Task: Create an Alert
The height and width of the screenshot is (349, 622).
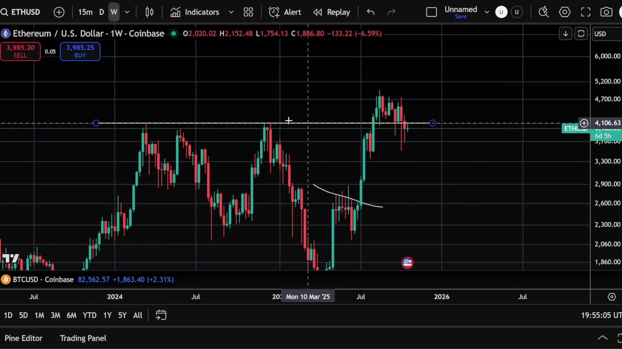Action: coord(285,12)
